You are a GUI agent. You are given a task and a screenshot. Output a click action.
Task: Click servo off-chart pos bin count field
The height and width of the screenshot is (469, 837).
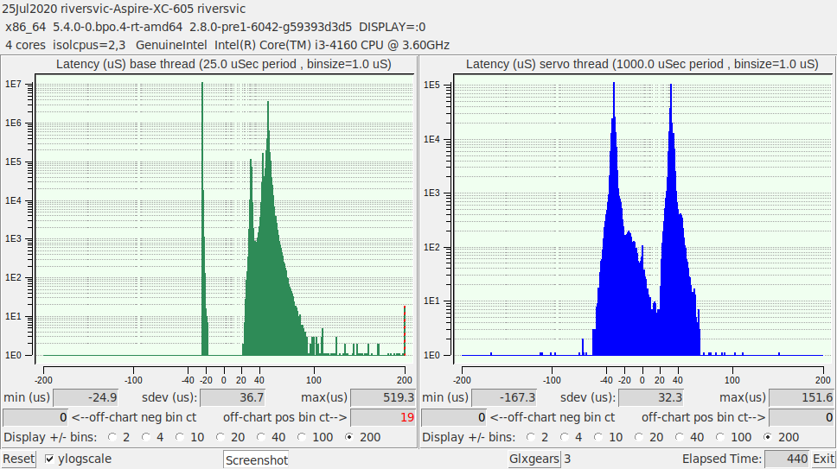[802, 417]
